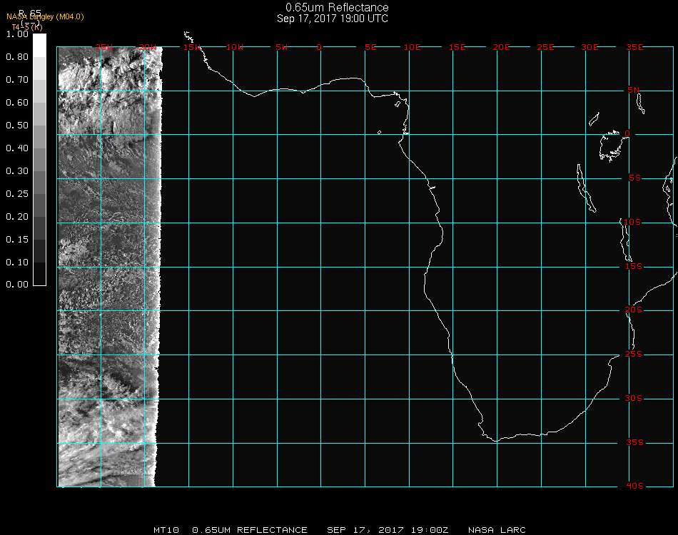Click the 0.15 color bar value

pyautogui.click(x=17, y=240)
